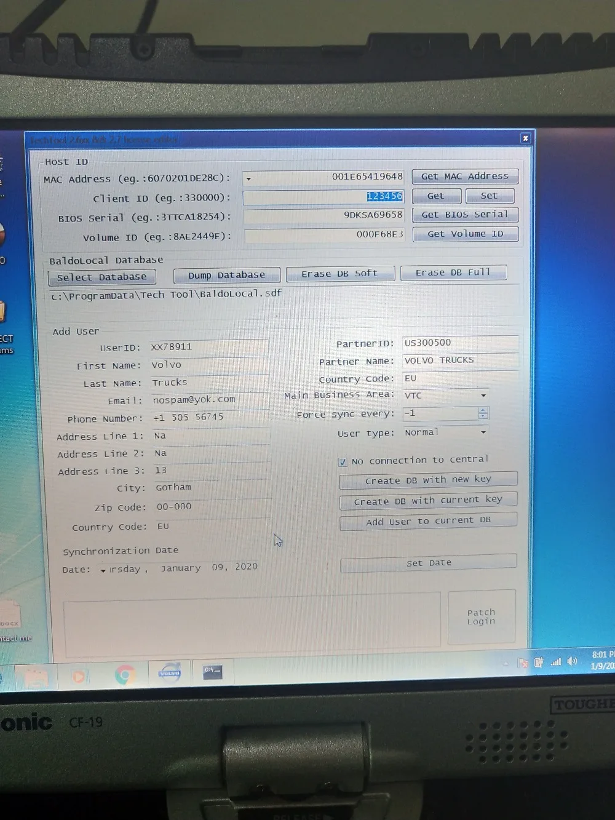Click the Phone Number field
Screen dimensions: 615x820
[210, 418]
